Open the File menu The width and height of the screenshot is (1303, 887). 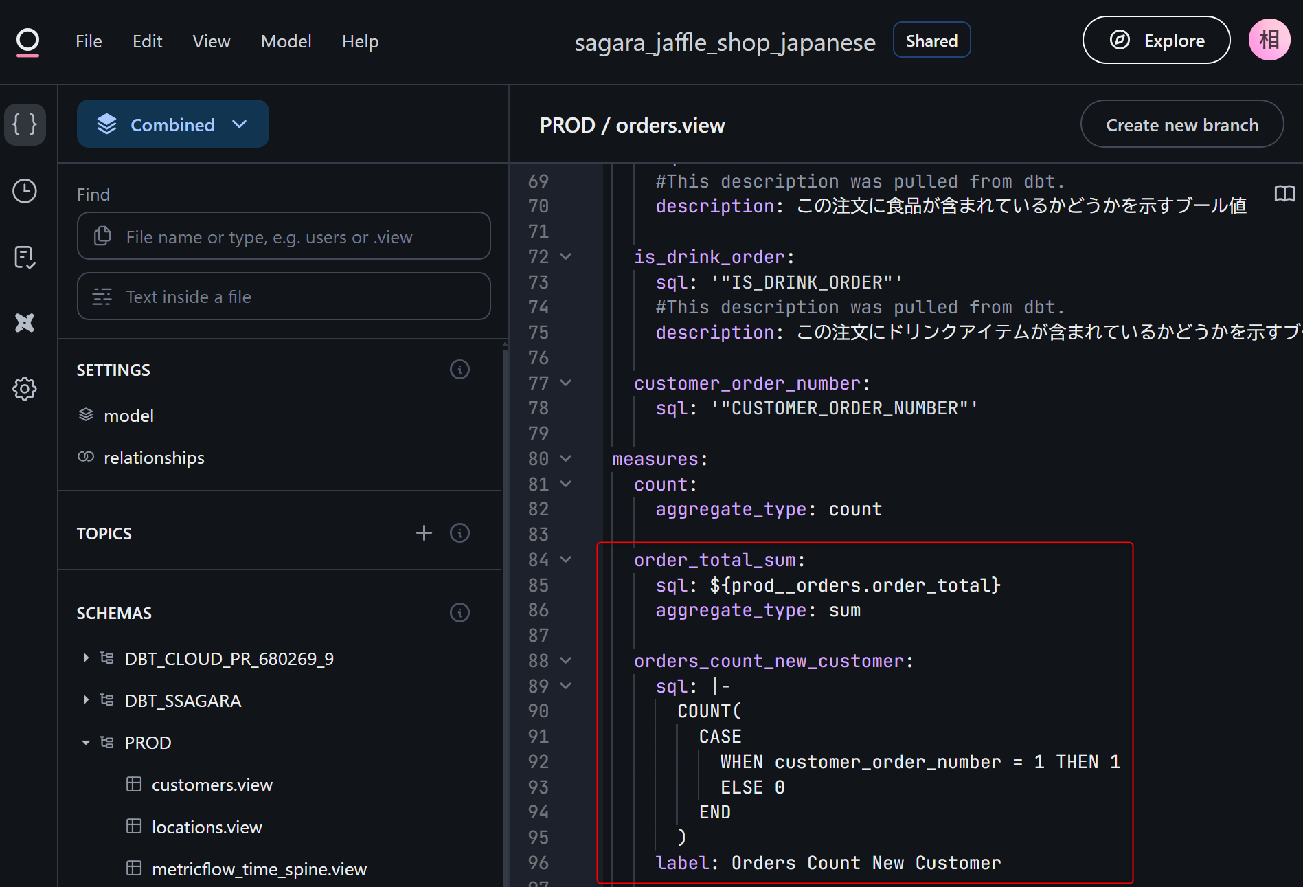coord(89,42)
